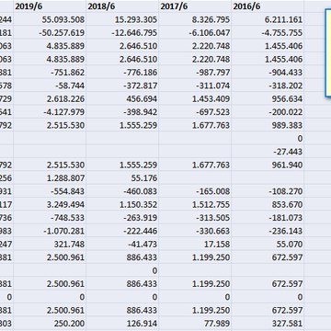
Task: Select the 2016/6 column header cell
Action: (268, 6)
